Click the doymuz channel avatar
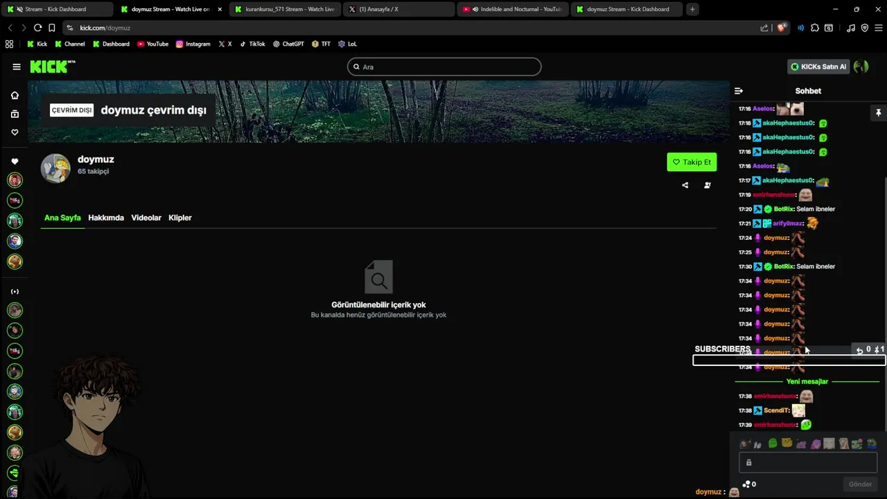887x499 pixels. tap(55, 168)
